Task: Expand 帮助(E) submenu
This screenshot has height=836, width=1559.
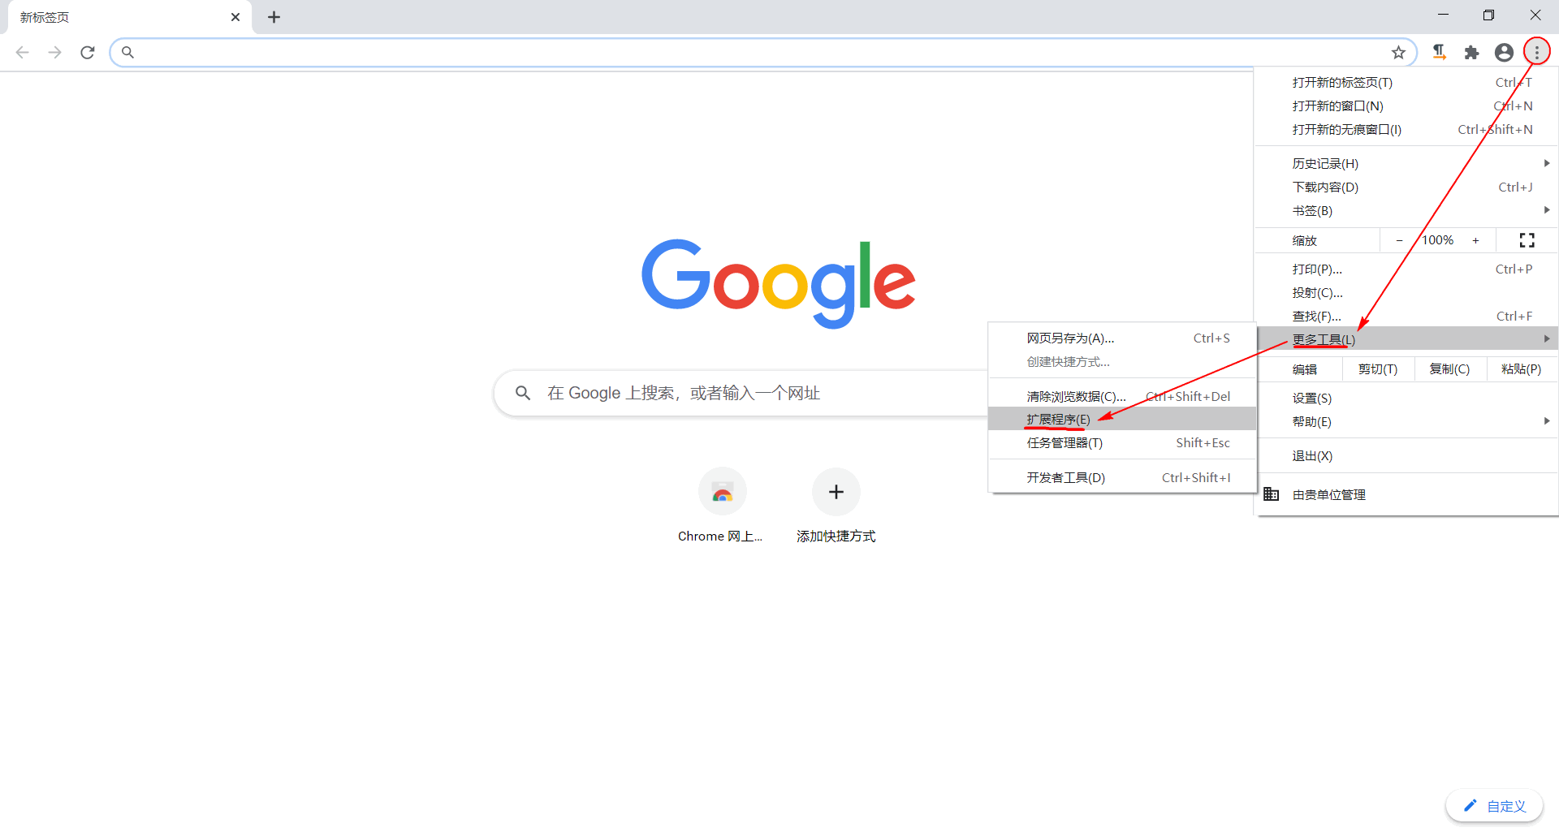Action: (x=1407, y=422)
